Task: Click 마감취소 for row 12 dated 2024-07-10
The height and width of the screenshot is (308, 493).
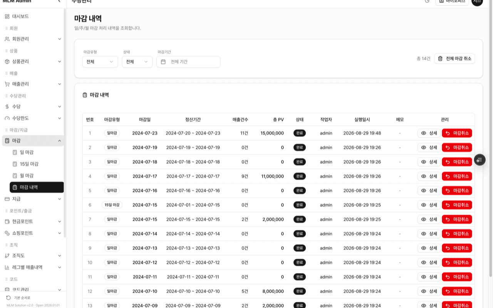Action: [457, 291]
